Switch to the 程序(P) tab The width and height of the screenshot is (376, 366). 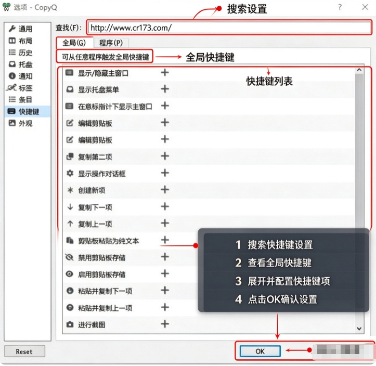click(111, 43)
